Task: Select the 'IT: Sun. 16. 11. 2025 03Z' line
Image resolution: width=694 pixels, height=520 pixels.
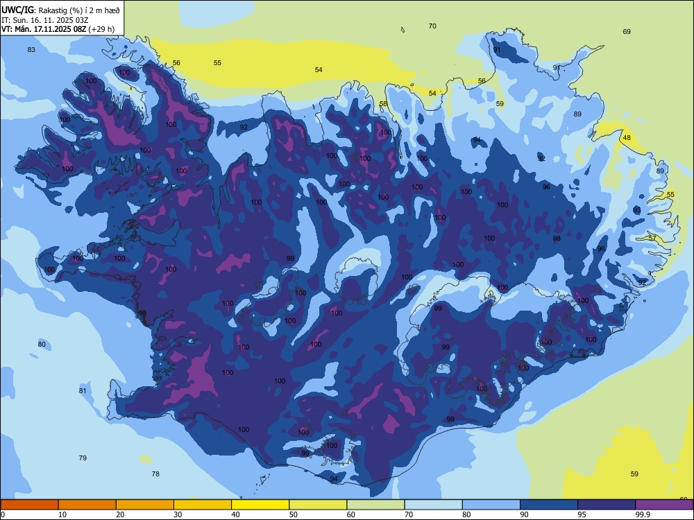Action: (44, 20)
